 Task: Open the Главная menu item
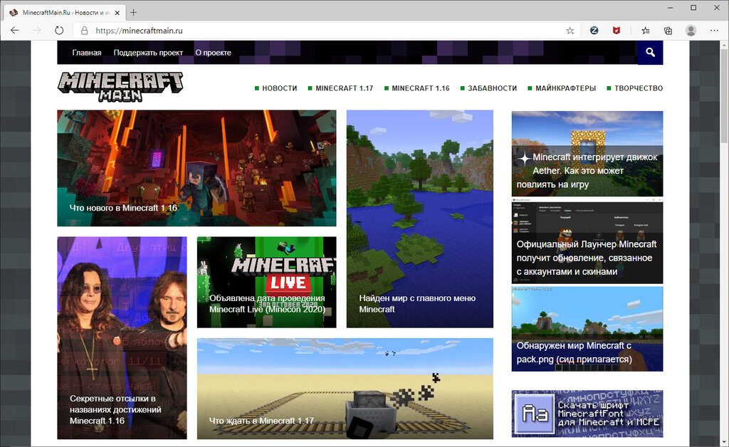coord(86,53)
